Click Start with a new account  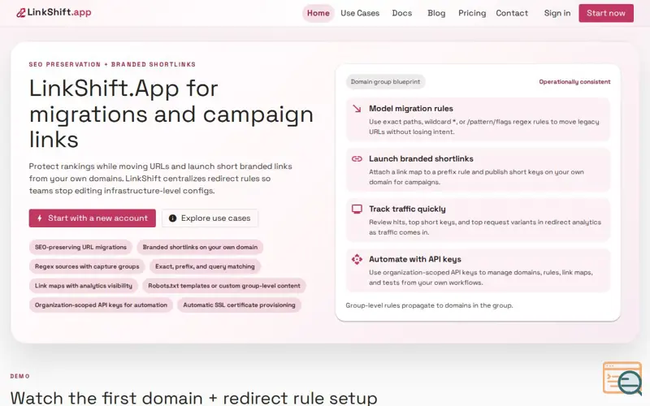coord(92,218)
